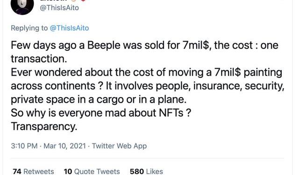The image size is (299, 175).
Task: Open @ThisIsAito link in Replying to line
Action: tap(69, 28)
